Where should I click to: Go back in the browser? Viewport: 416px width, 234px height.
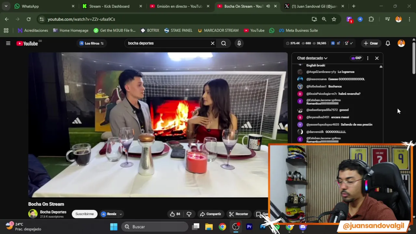click(7, 19)
